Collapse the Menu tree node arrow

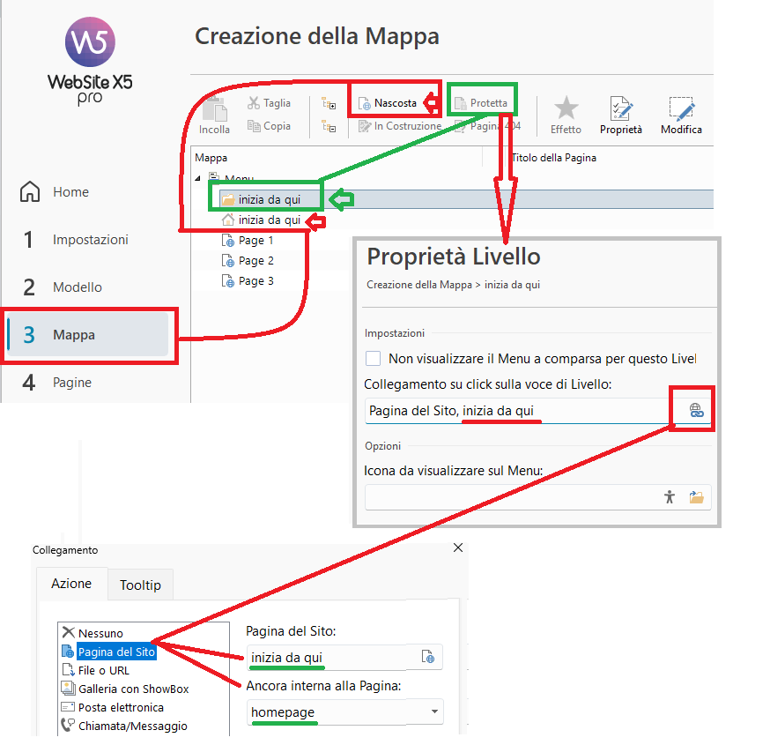tap(197, 179)
